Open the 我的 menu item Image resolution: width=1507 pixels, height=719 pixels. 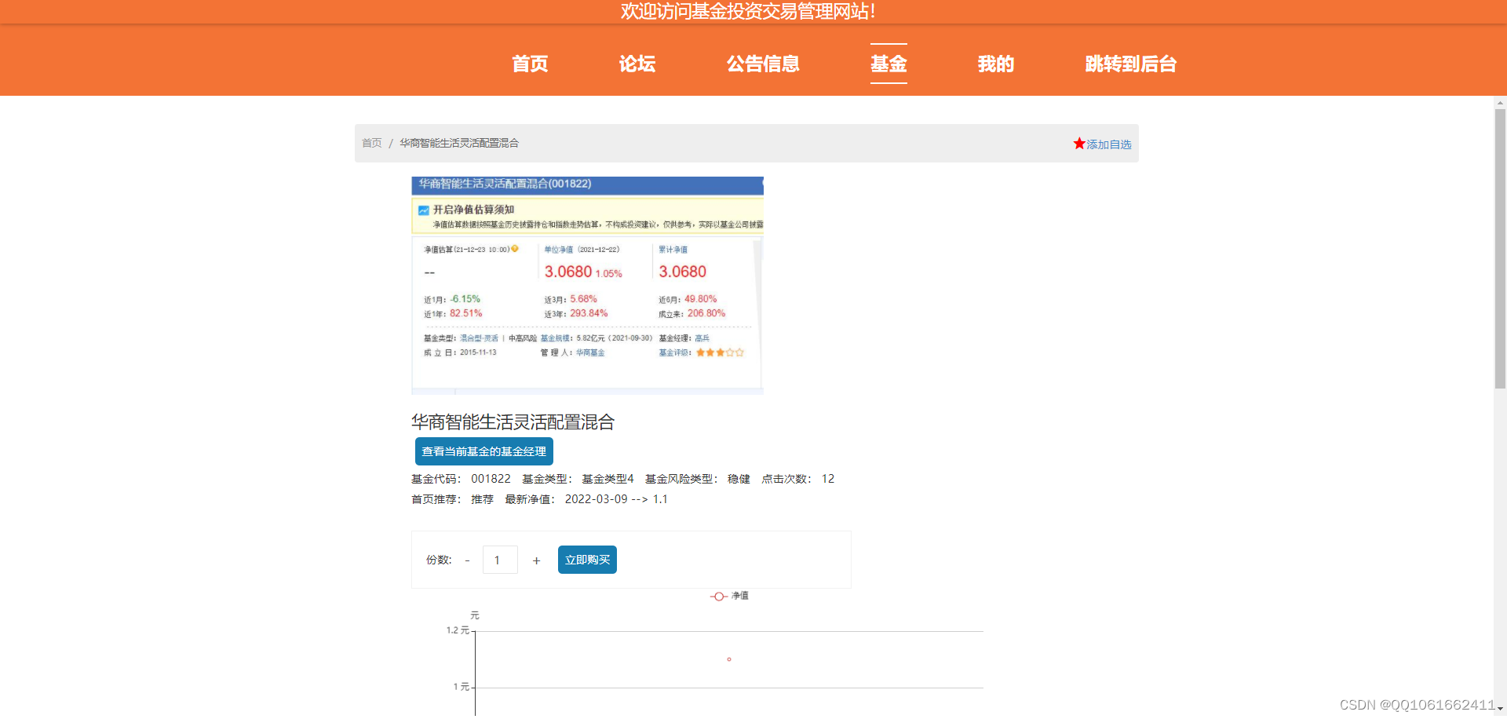coord(996,64)
